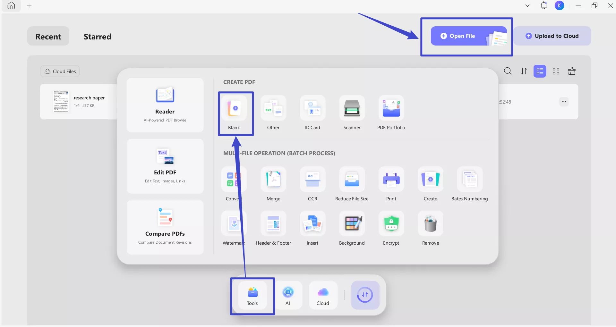Open the AI assistant from the dock
Screen dimensions: 616x327
pyautogui.click(x=288, y=295)
